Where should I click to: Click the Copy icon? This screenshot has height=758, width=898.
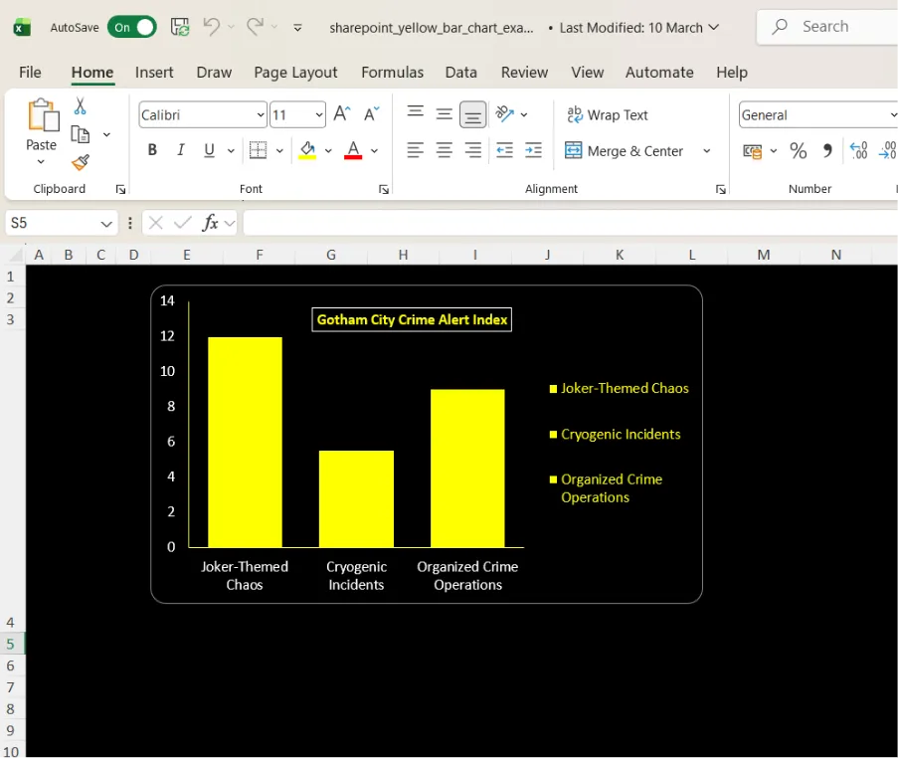[x=81, y=134]
